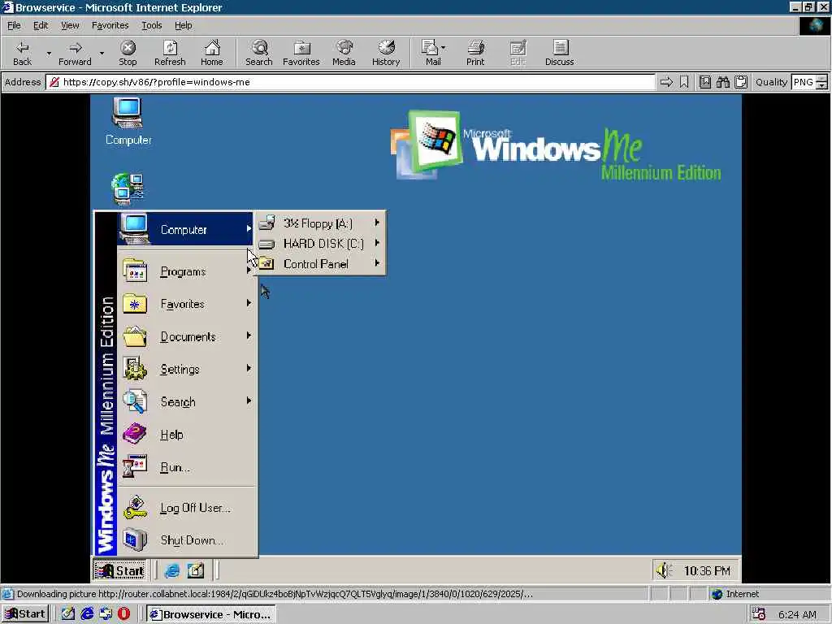This screenshot has height=624, width=832.
Task: Open the Help item in Start menu
Action: pyautogui.click(x=187, y=435)
